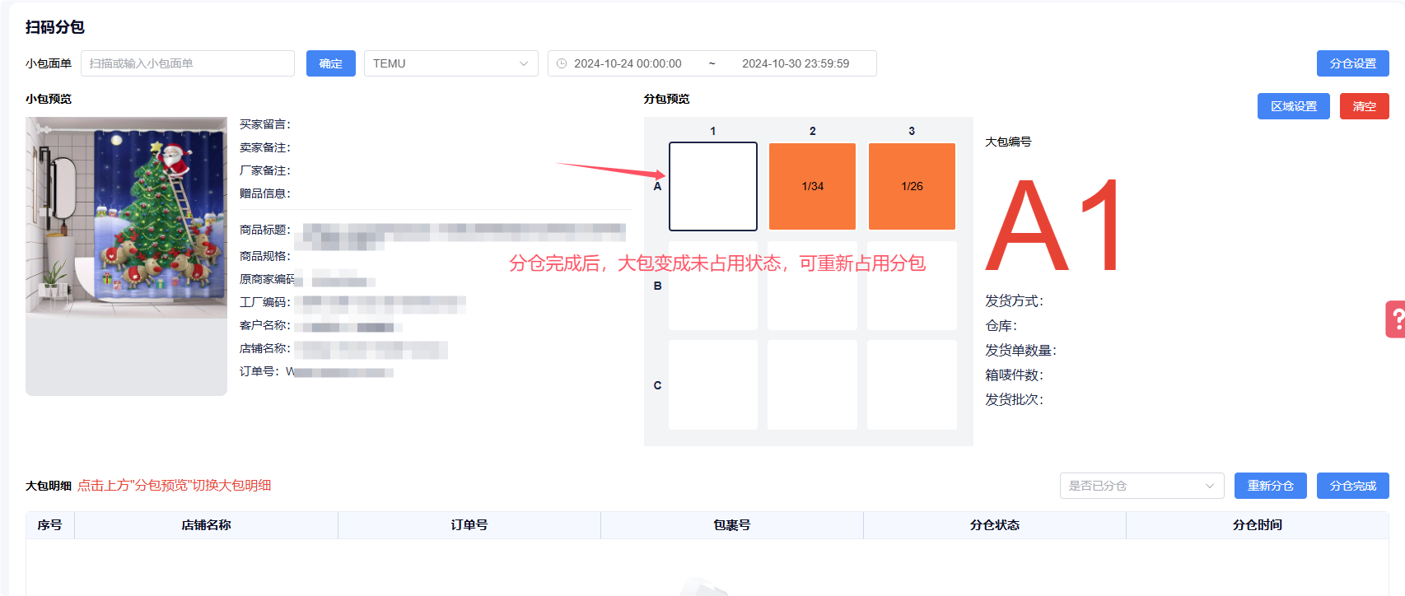Open the red help question mark icon

[x=1396, y=319]
